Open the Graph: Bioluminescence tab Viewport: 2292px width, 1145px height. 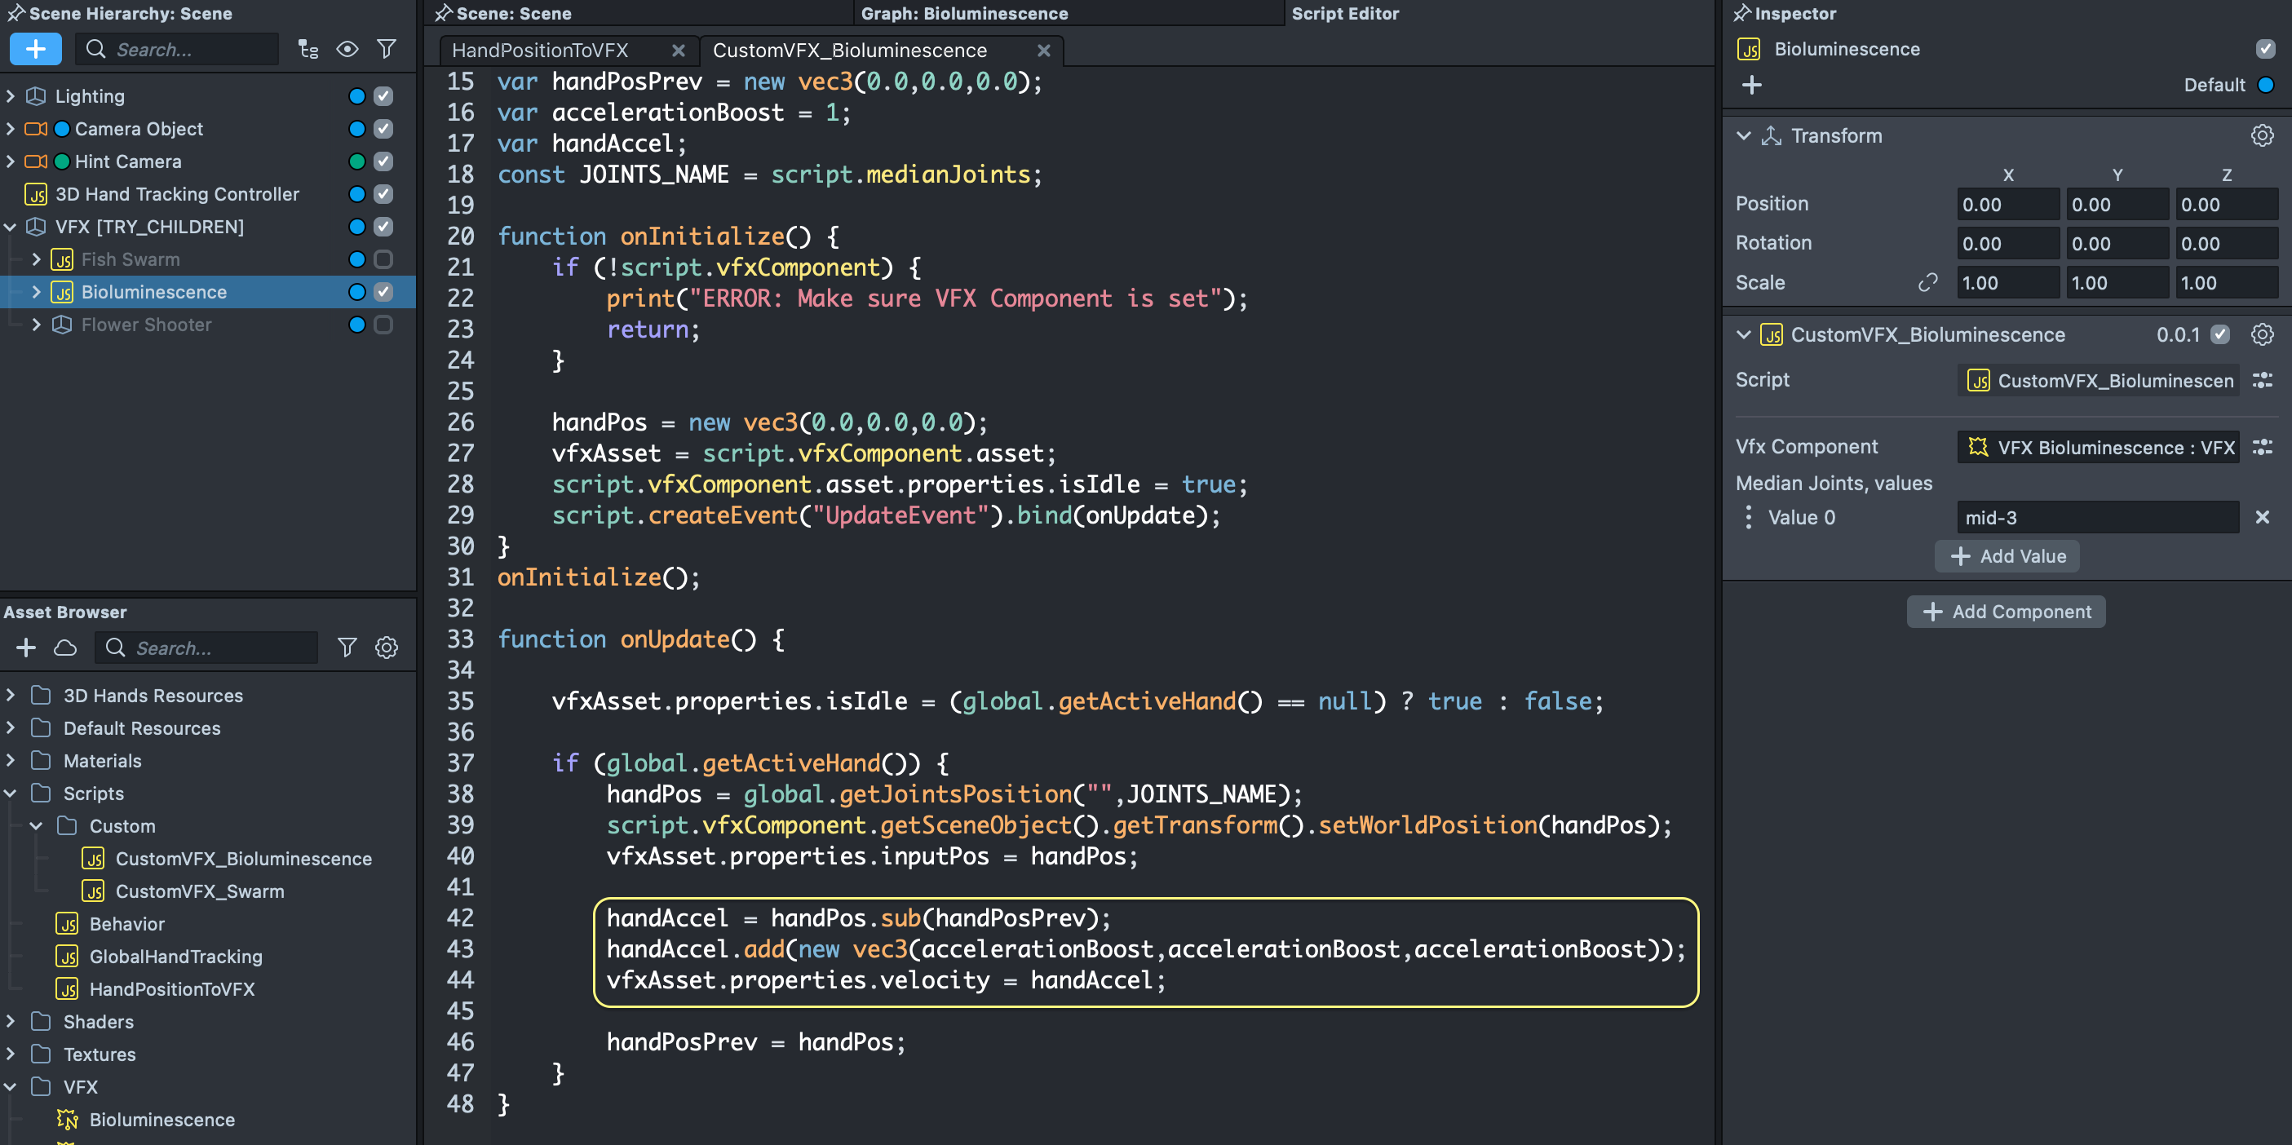[964, 13]
